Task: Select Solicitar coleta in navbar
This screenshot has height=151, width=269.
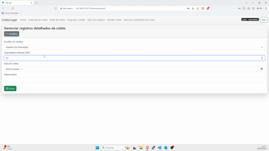Action: point(114,20)
